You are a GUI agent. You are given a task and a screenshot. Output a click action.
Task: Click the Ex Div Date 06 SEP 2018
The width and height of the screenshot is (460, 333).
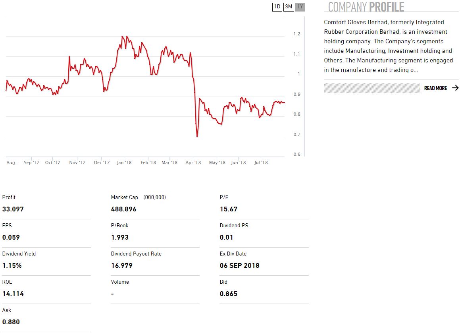[239, 265]
